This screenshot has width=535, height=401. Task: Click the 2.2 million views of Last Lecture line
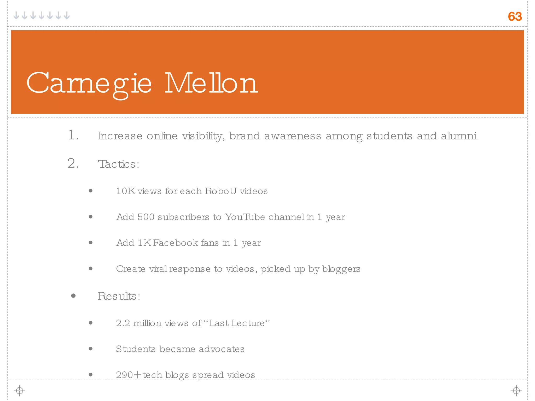(x=193, y=323)
